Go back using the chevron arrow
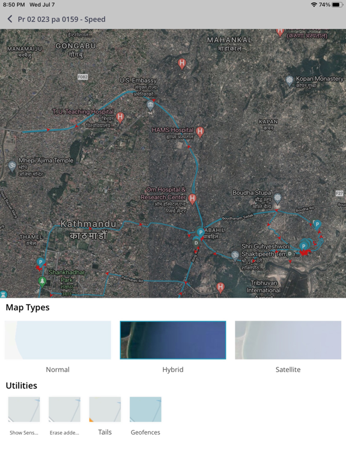Image resolution: width=346 pixels, height=461 pixels. pyautogui.click(x=10, y=19)
